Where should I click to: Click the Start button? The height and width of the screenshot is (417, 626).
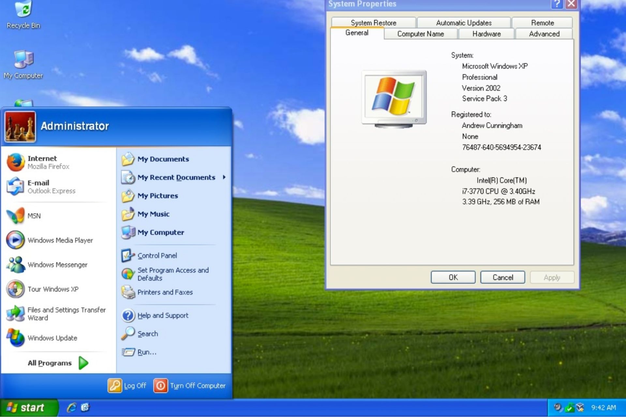pos(29,408)
